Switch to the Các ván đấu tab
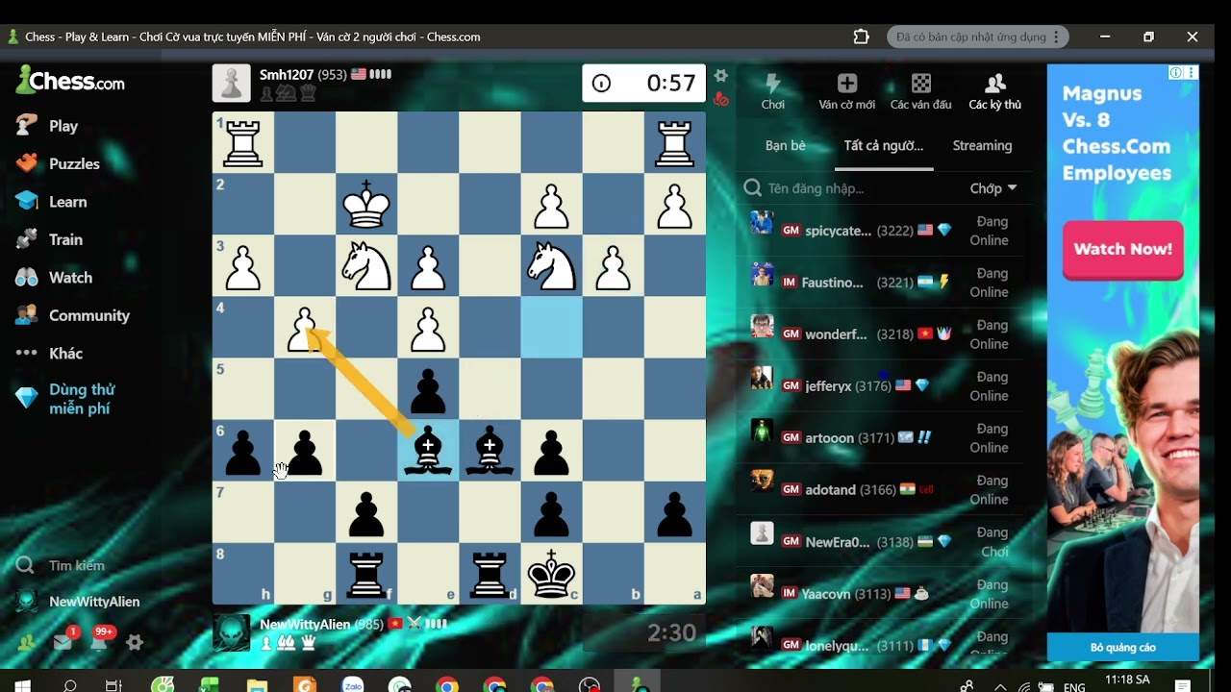Viewport: 1231px width, 692px height. 920,92
